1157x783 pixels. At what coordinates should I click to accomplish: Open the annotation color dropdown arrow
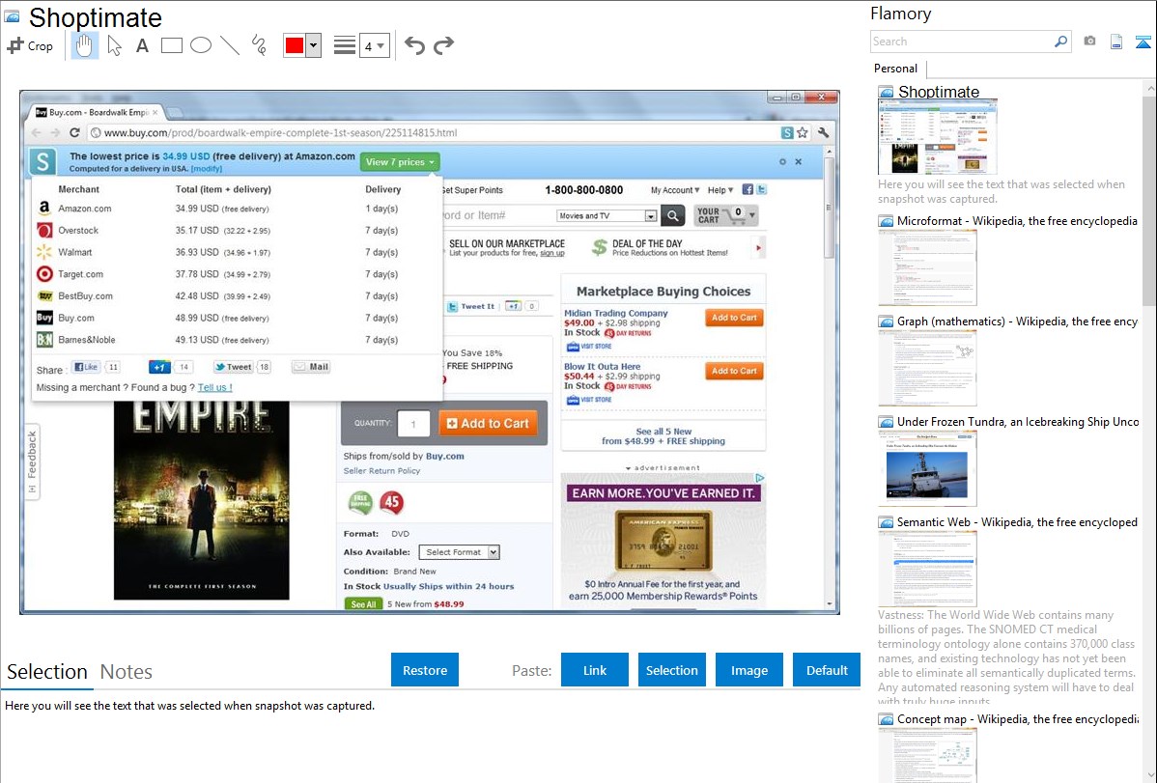(x=314, y=45)
